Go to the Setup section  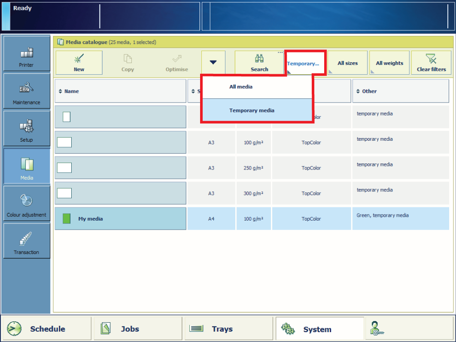pyautogui.click(x=26, y=129)
